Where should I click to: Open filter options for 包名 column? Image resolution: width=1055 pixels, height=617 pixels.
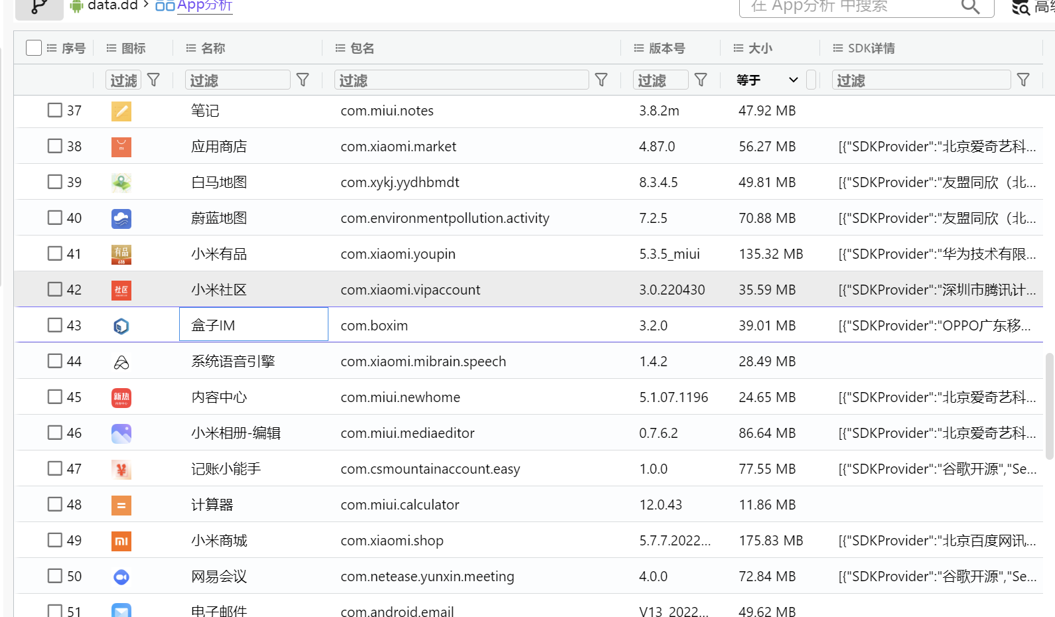tap(601, 80)
